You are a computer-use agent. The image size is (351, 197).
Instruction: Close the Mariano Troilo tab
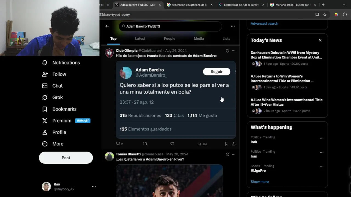pyautogui.click(x=315, y=5)
